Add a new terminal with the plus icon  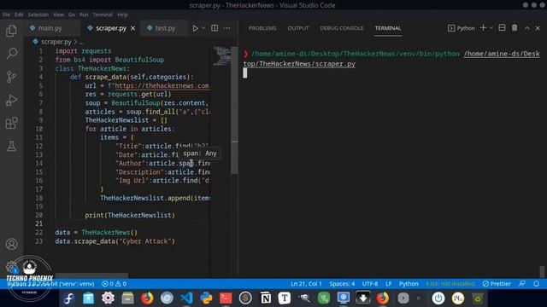tap(483, 28)
